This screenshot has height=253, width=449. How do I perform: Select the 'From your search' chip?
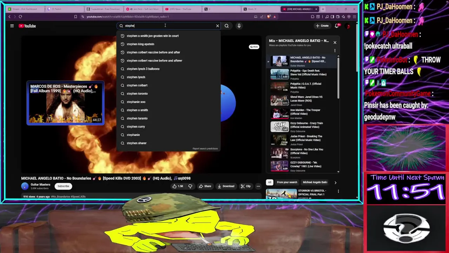pos(287,182)
